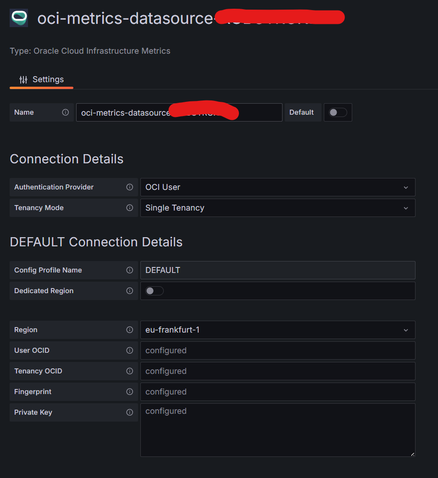Viewport: 438px width, 478px height.
Task: Open the Private Key help icon
Action: point(129,412)
